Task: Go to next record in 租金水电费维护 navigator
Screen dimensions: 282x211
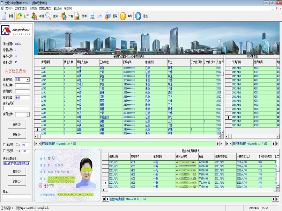Action: click(x=274, y=199)
